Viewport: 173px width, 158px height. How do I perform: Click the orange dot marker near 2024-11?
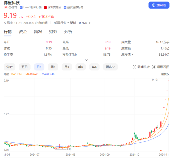pyautogui.click(x=161, y=150)
